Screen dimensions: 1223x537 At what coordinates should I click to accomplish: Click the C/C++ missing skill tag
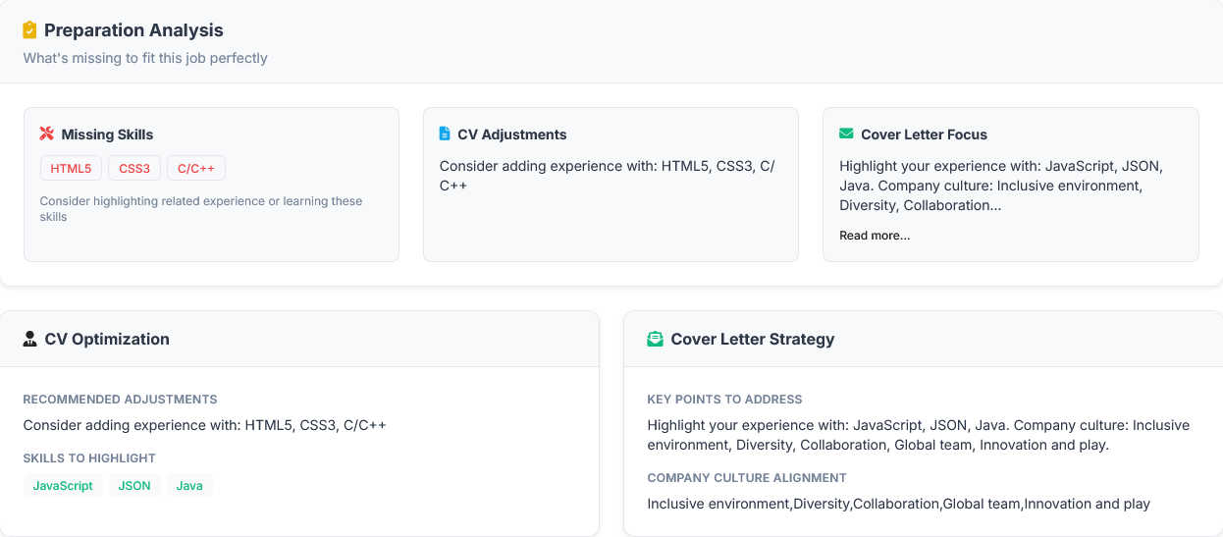[196, 169]
